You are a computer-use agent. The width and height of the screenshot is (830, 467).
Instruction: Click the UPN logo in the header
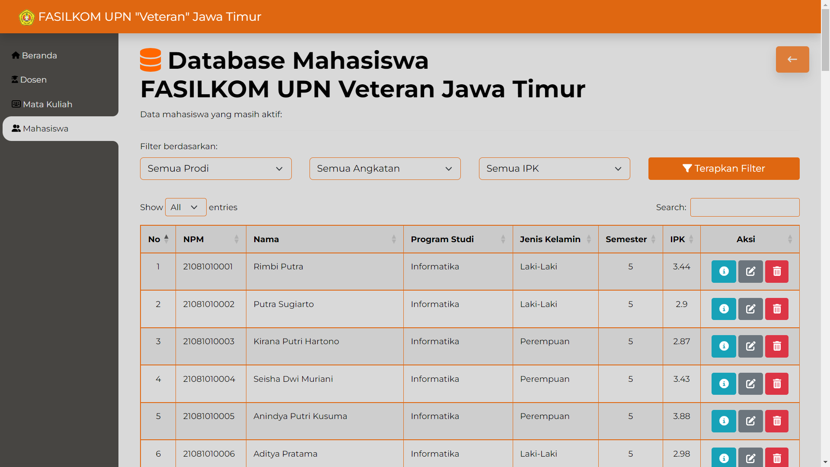pos(27,17)
